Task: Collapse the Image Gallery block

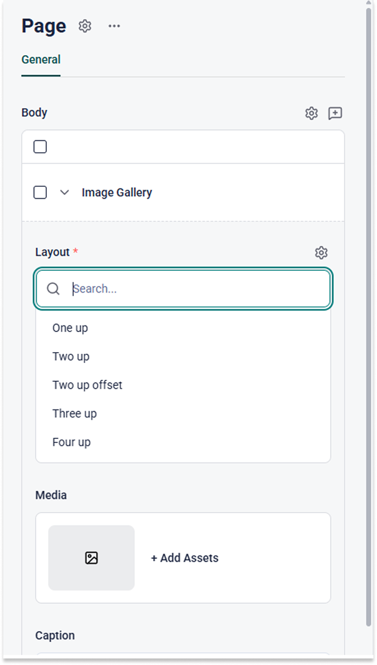Action: click(65, 192)
